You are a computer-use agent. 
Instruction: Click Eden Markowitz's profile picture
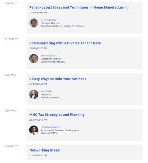(x=34, y=130)
